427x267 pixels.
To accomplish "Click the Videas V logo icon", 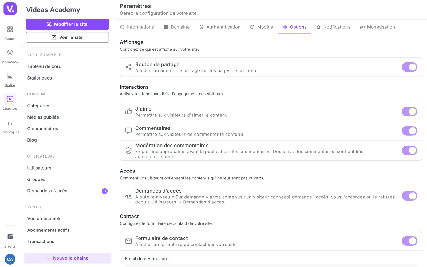I will tap(10, 9).
